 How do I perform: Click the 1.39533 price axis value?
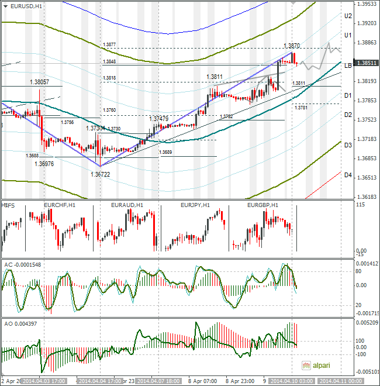367,4
